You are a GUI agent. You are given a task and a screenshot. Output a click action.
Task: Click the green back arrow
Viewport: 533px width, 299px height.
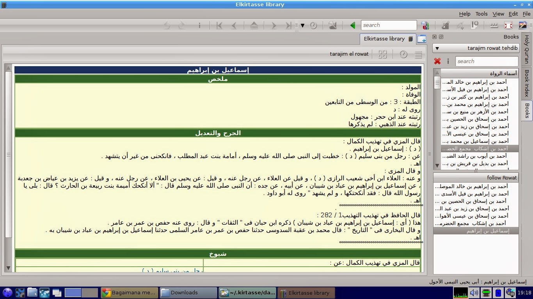(353, 26)
